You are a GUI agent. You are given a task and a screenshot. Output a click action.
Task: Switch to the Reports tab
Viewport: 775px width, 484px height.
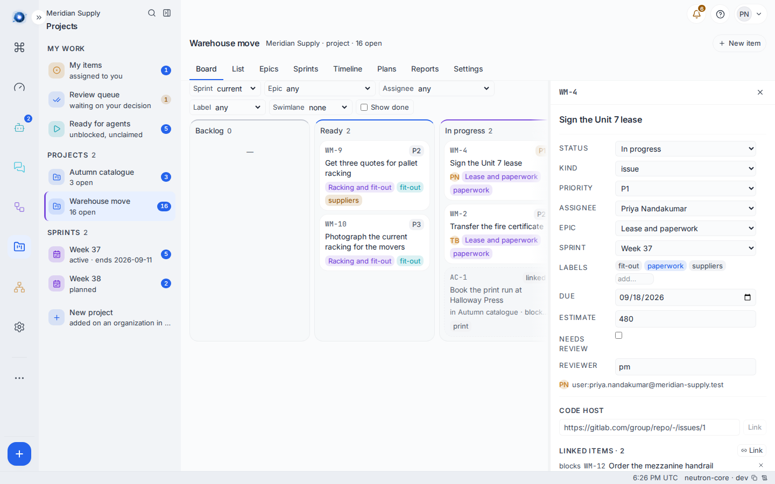pyautogui.click(x=425, y=69)
